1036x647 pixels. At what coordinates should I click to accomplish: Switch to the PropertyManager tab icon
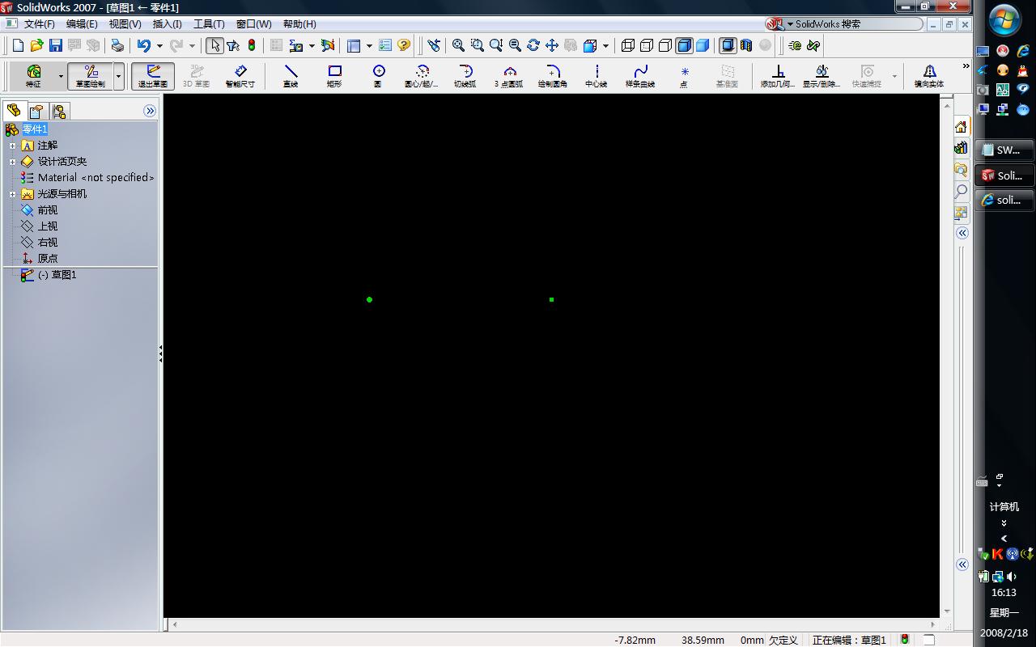pyautogui.click(x=36, y=111)
